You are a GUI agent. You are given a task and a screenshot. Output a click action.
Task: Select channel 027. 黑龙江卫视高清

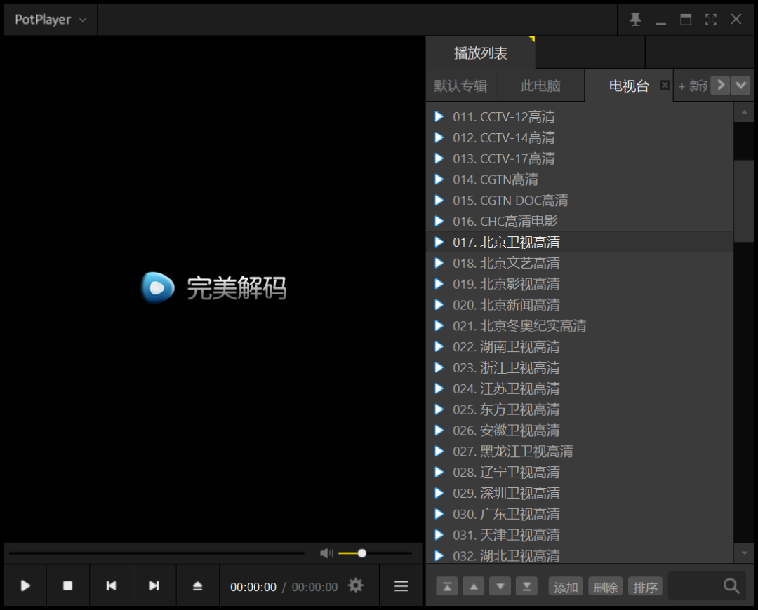(x=580, y=452)
